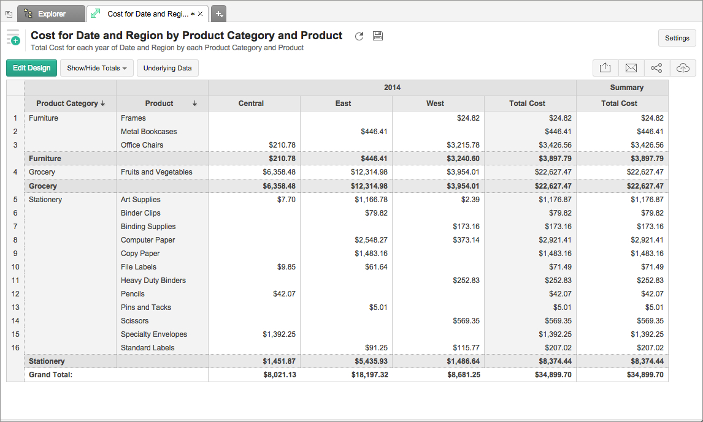Switch to the Explorer tab

click(52, 13)
